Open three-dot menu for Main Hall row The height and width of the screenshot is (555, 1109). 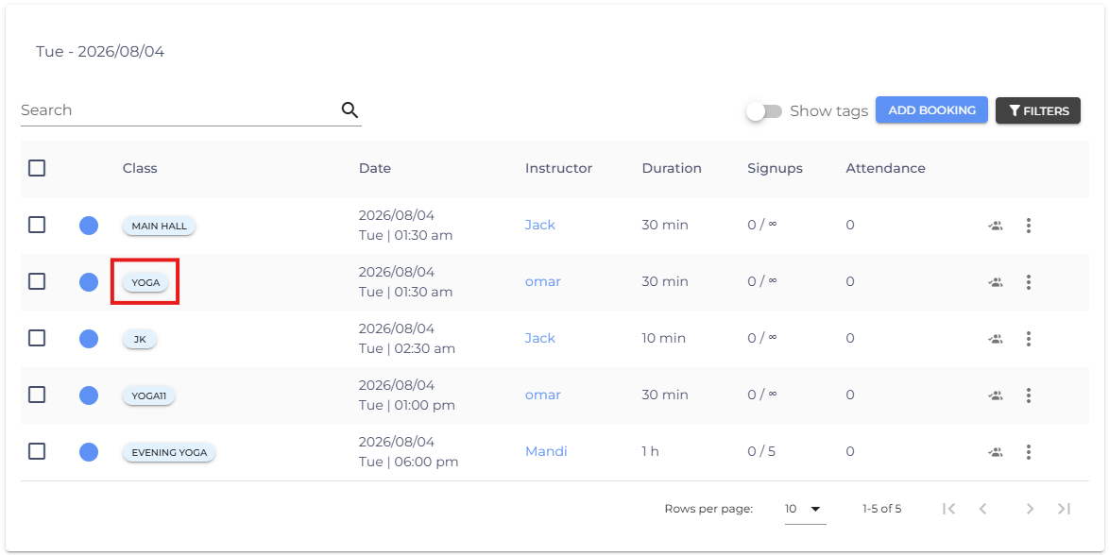[x=1029, y=226]
